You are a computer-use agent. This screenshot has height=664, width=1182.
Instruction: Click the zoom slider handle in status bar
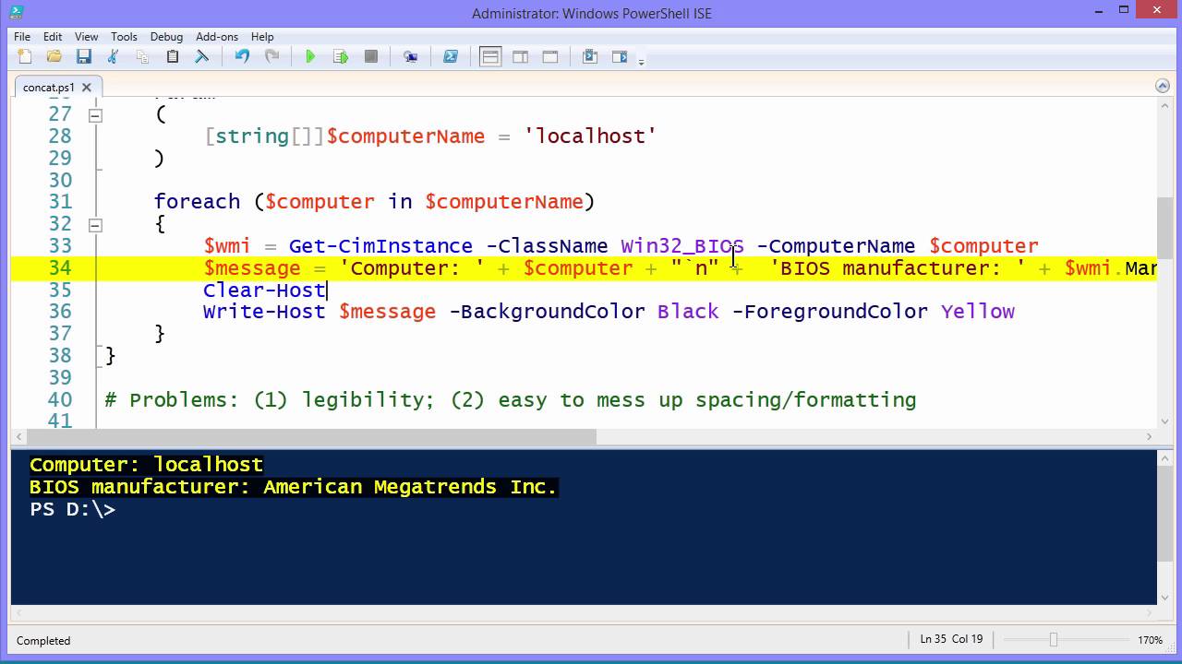pos(1053,640)
